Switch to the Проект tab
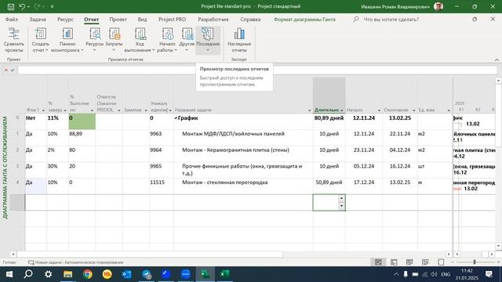Viewport: 502px width, 282px height. [118, 20]
